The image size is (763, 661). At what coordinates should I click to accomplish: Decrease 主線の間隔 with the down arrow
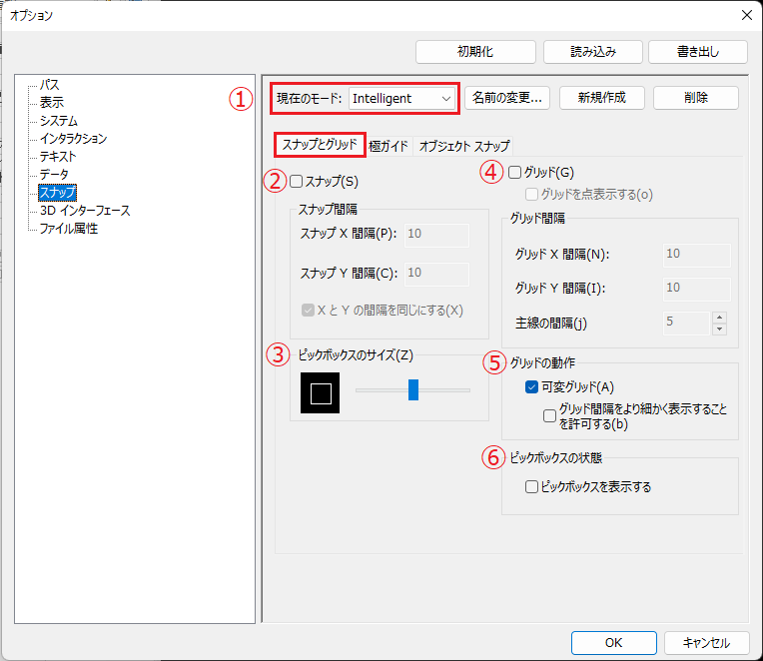click(x=719, y=329)
